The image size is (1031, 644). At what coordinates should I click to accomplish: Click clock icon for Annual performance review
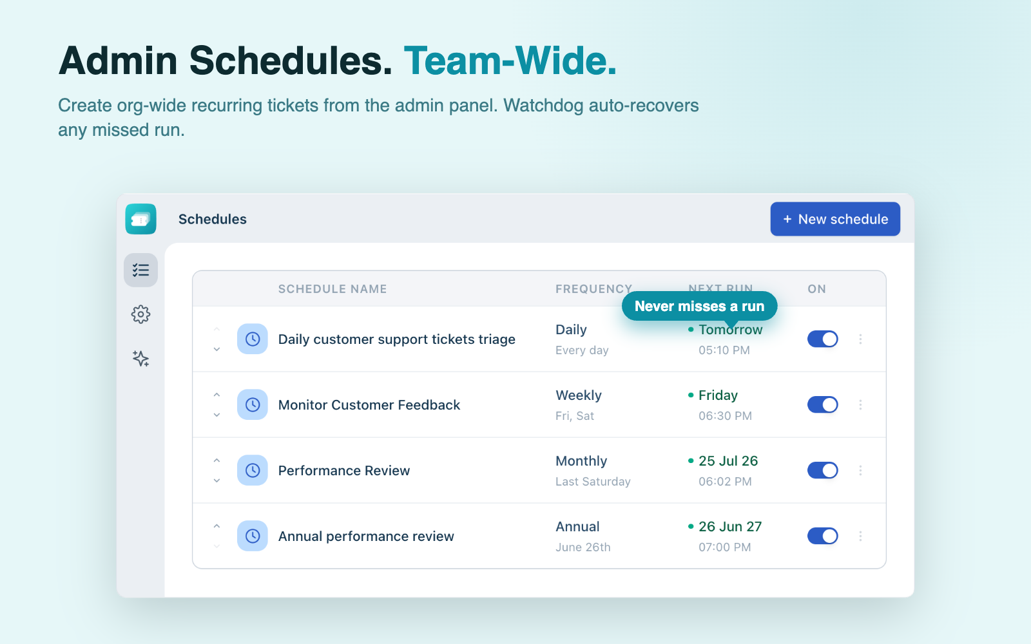click(253, 536)
